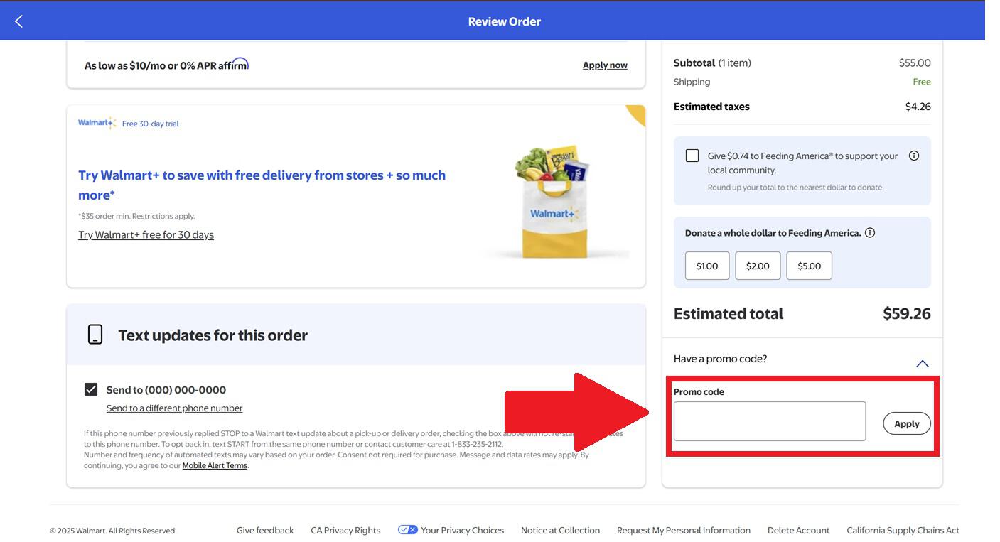Click info icon next to round-up donation

(914, 156)
